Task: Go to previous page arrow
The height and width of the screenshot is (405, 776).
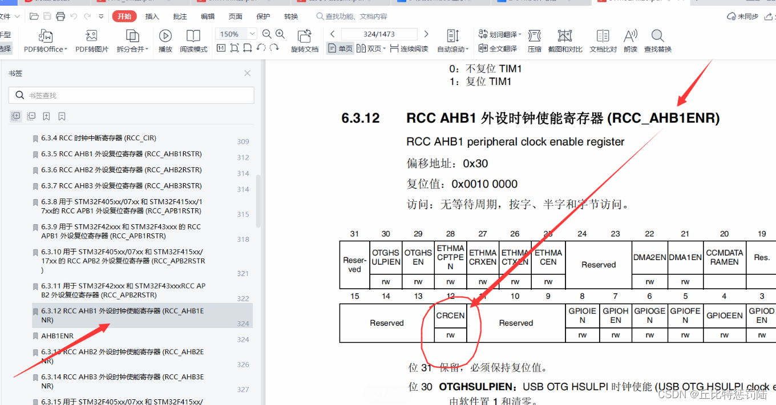Action: pyautogui.click(x=333, y=34)
